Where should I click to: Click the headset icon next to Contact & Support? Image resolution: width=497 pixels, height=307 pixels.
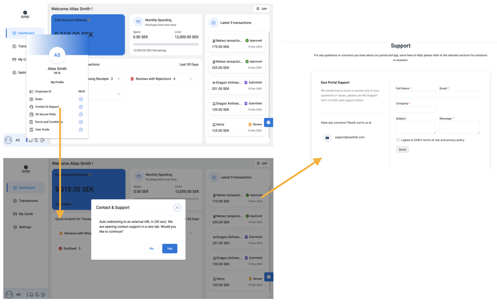[x=31, y=107]
